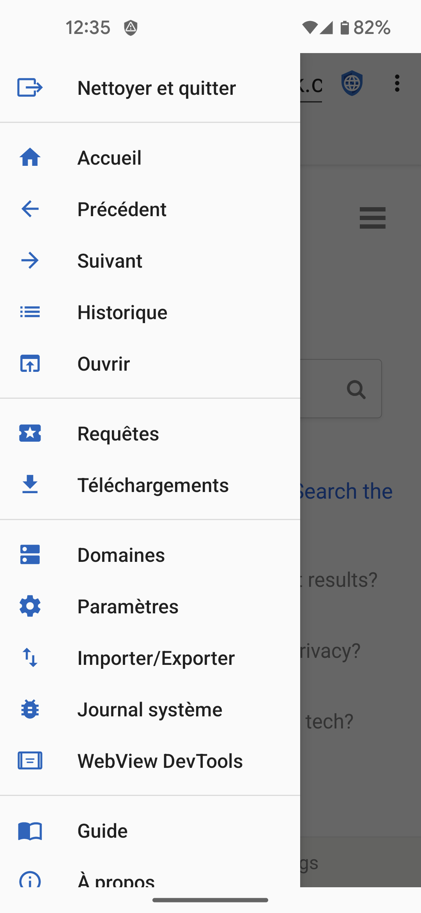Open the three-dot overflow menu

click(397, 83)
